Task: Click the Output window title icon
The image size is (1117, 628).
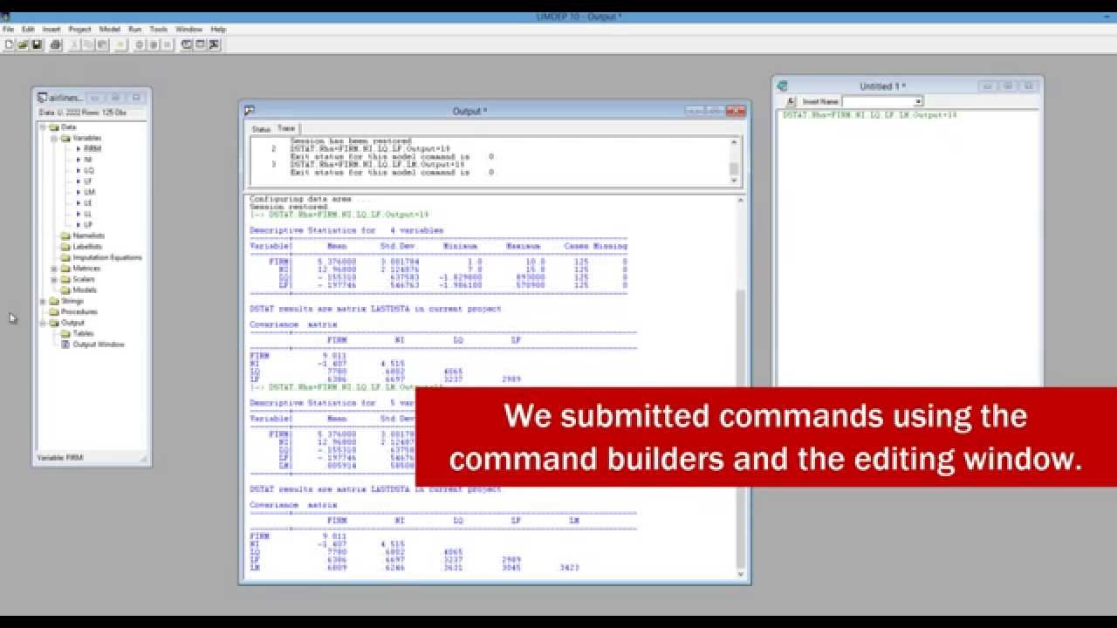Action: [249, 111]
